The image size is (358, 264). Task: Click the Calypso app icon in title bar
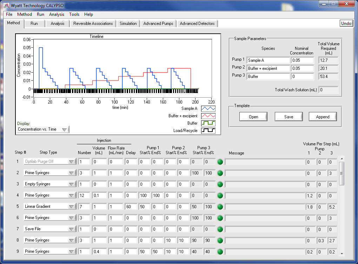tap(6, 6)
